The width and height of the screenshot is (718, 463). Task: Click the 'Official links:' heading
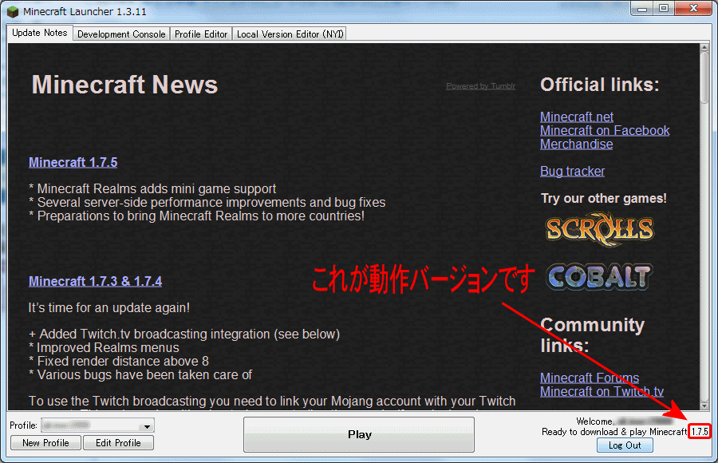pos(600,85)
